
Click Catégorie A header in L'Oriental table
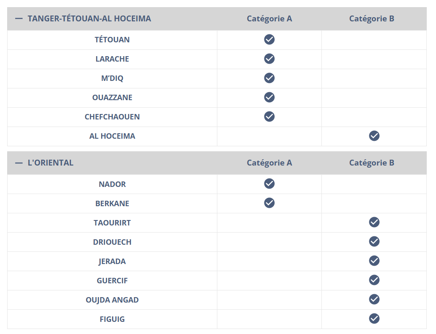click(269, 163)
